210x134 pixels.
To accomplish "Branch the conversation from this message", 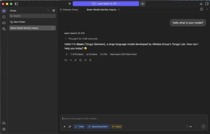I will (76, 60).
